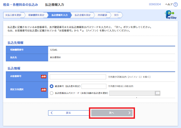The image size is (181, 128).
Task: Click the disabled 払込情報表示パスワード field
Action: pyautogui.click(x=132, y=93)
